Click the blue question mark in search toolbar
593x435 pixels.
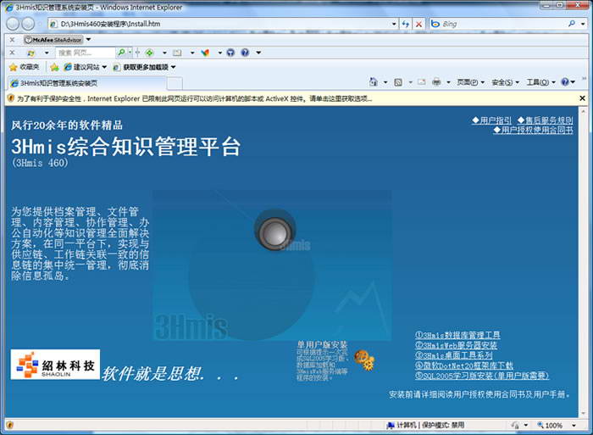point(245,53)
